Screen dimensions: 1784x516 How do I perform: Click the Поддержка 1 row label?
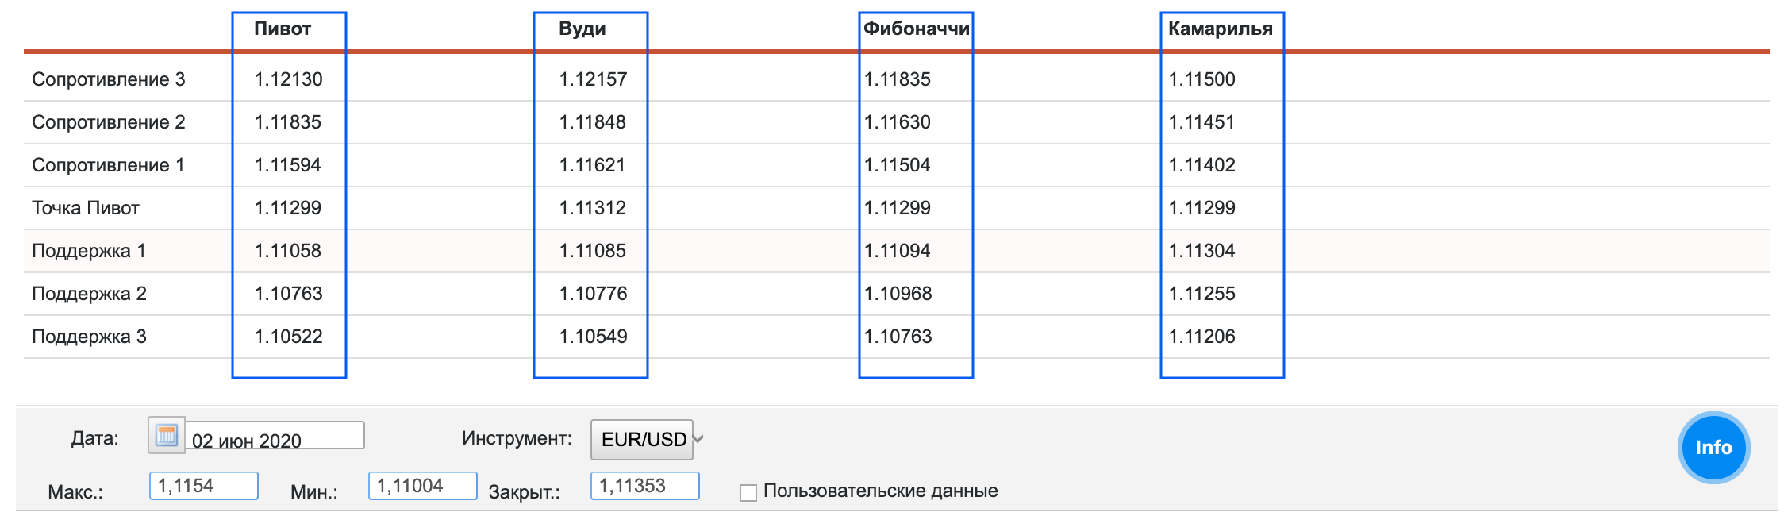[x=89, y=251]
